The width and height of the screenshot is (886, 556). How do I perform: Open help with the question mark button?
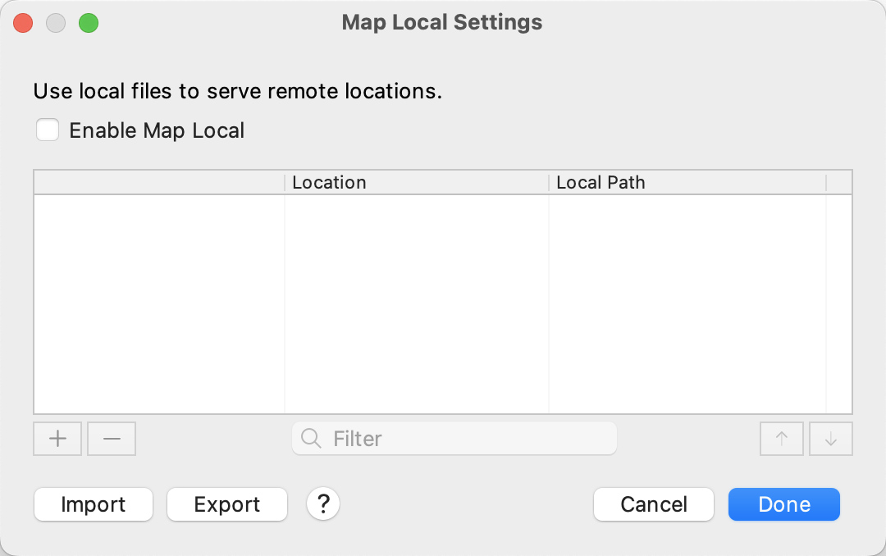click(x=323, y=504)
